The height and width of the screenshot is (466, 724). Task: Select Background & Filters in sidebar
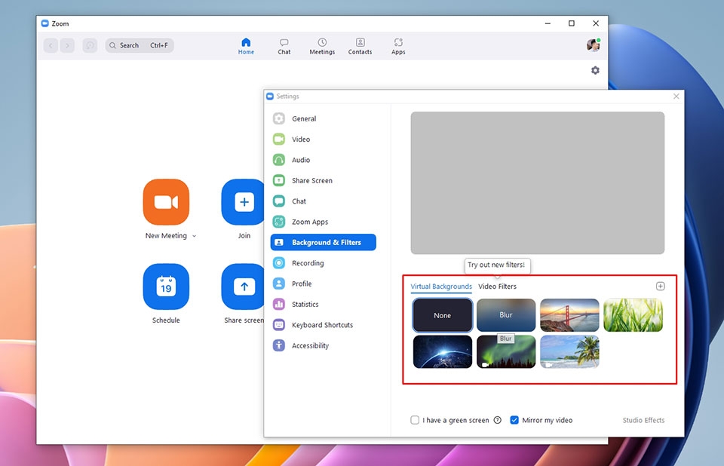pos(324,242)
